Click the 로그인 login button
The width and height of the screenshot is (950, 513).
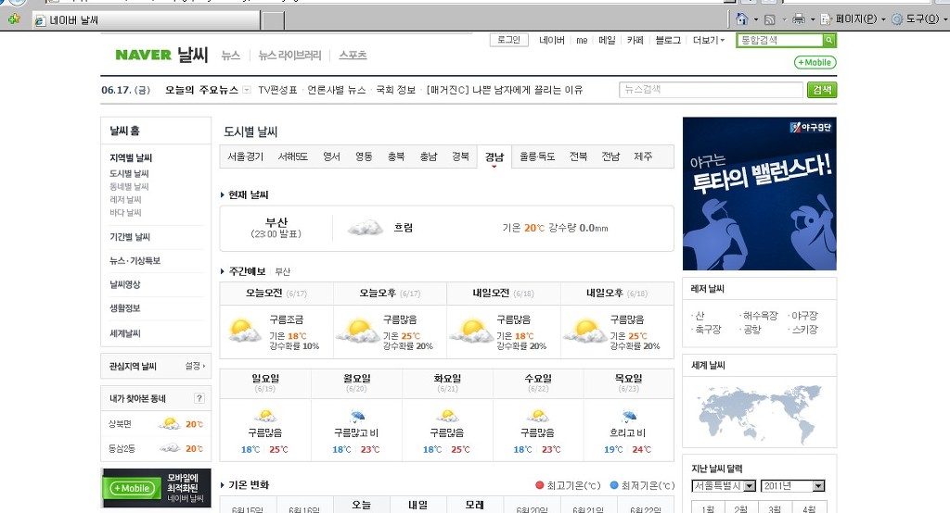click(x=508, y=41)
